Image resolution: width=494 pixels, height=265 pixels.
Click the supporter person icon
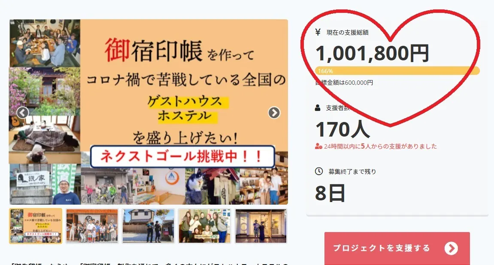(x=318, y=108)
